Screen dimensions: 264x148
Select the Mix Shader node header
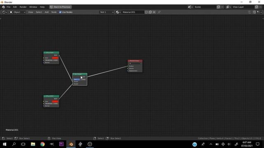pyautogui.click(x=80, y=74)
